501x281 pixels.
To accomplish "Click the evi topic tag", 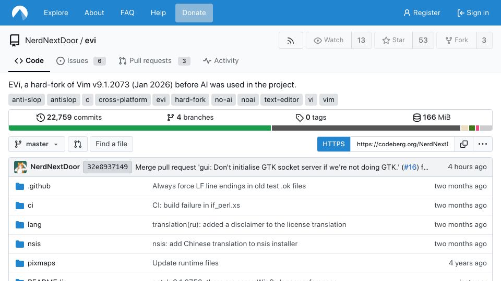I will (x=161, y=100).
